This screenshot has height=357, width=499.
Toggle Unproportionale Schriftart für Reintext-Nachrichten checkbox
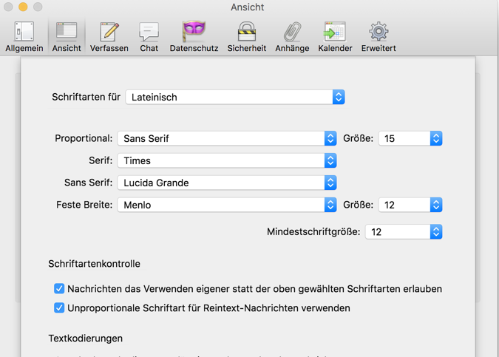click(59, 308)
